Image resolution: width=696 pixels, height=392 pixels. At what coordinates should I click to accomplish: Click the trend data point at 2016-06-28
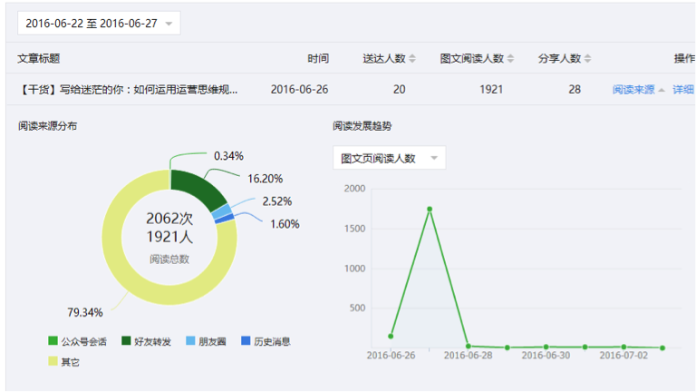tap(469, 346)
